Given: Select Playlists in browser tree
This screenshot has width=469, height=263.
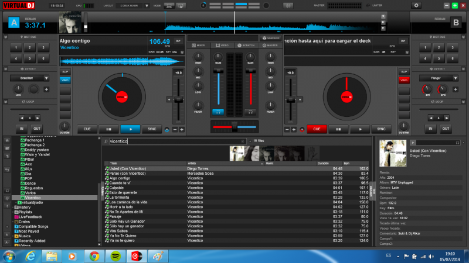Looking at the screenshot, I should coord(25,212).
